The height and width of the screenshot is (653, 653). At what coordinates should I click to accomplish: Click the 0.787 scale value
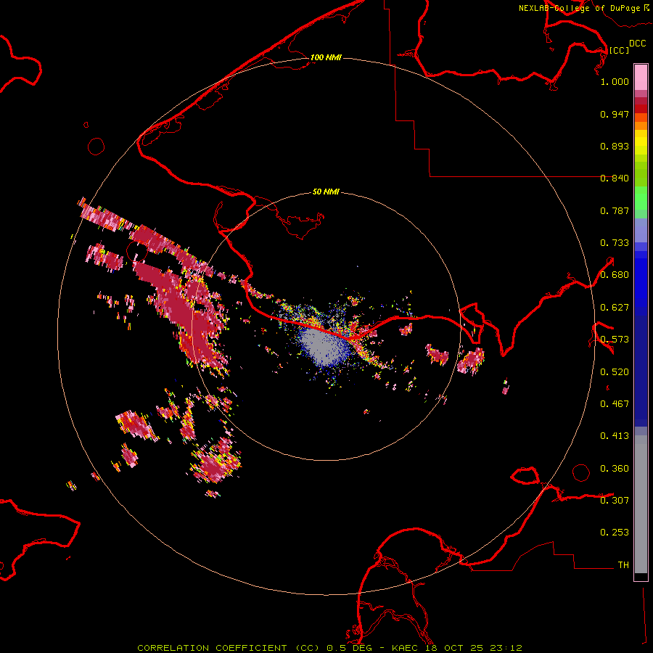(x=615, y=210)
